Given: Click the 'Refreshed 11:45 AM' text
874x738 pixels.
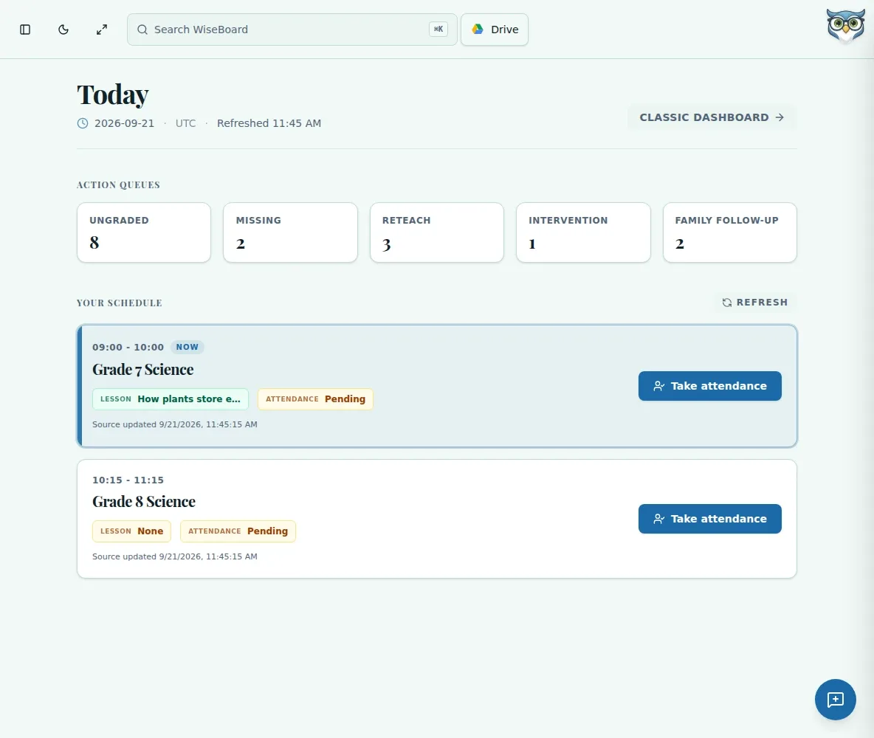Looking at the screenshot, I should (x=269, y=123).
